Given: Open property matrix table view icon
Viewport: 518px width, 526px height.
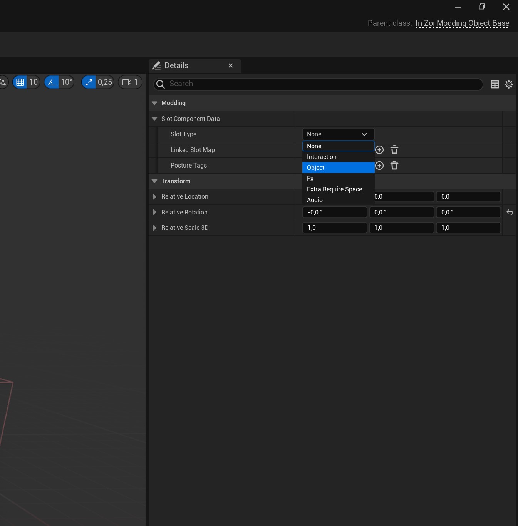Looking at the screenshot, I should tap(495, 84).
